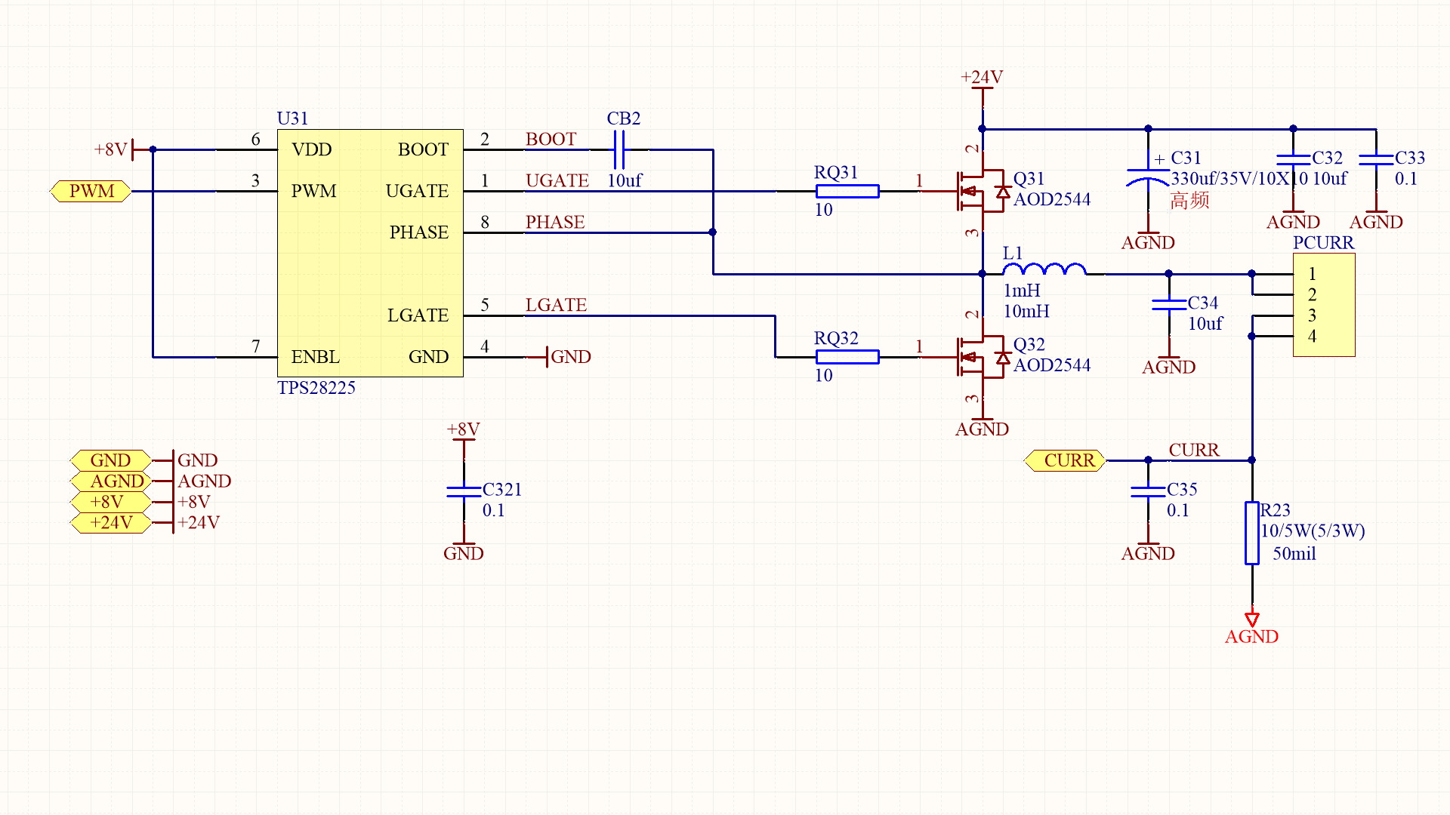Viewport: 1450px width, 815px height.
Task: Click the C321 decoupling capacitor
Action: click(463, 491)
